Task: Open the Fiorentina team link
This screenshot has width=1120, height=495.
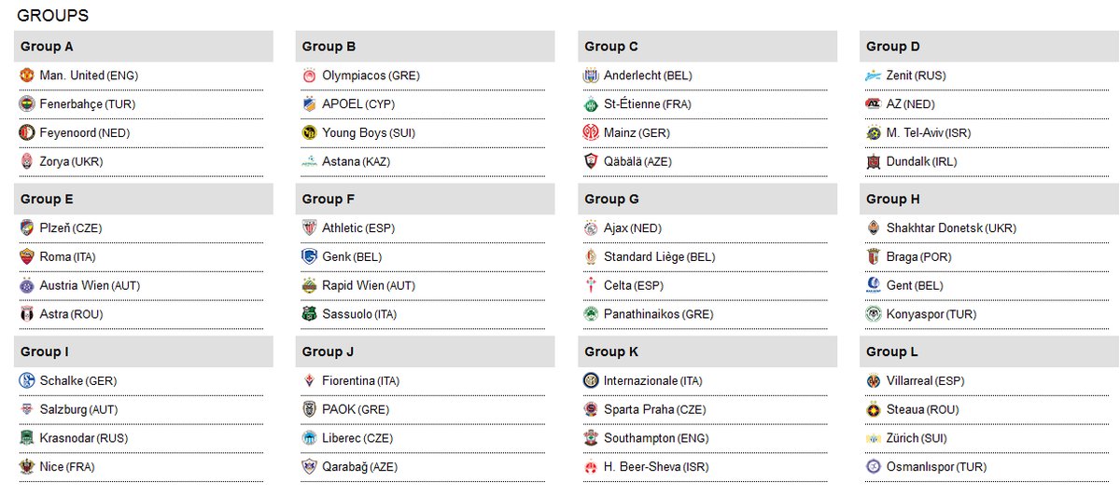Action: click(x=348, y=381)
